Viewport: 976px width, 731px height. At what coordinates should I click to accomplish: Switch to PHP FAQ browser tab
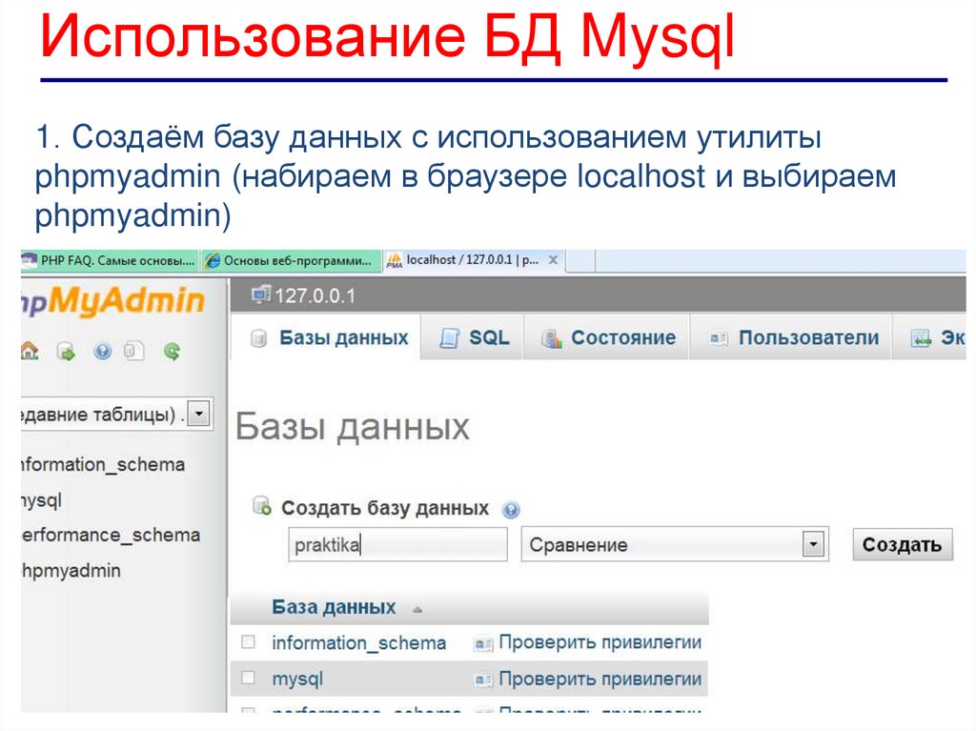click(110, 261)
